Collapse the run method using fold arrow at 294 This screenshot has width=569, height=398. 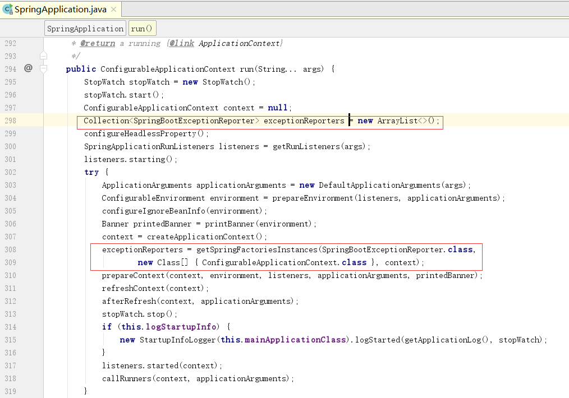point(43,68)
